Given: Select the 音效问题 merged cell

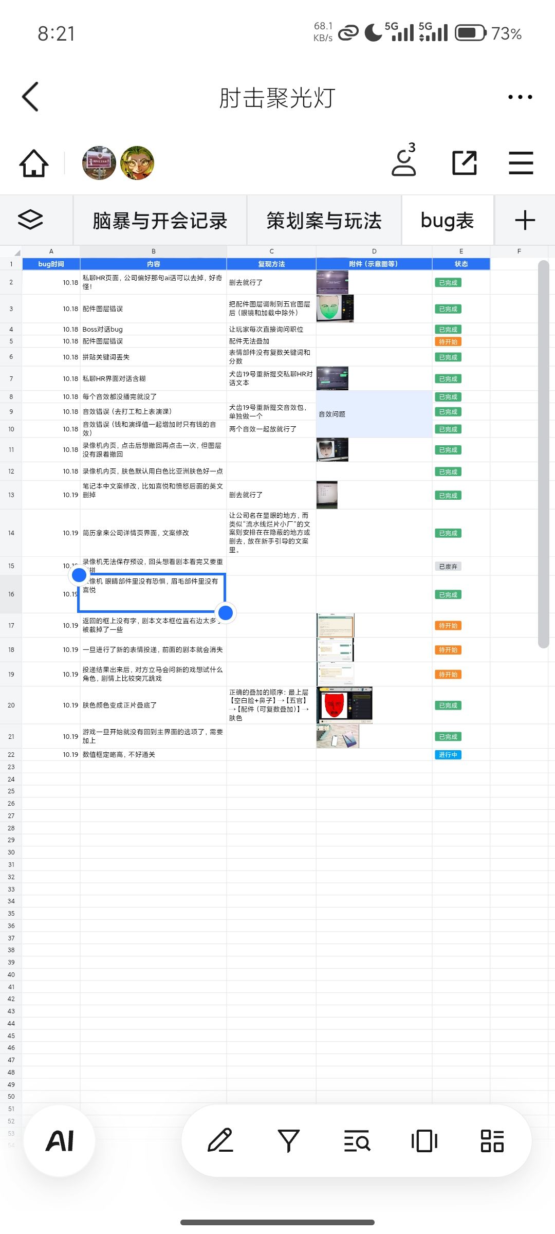Looking at the screenshot, I should pyautogui.click(x=374, y=414).
